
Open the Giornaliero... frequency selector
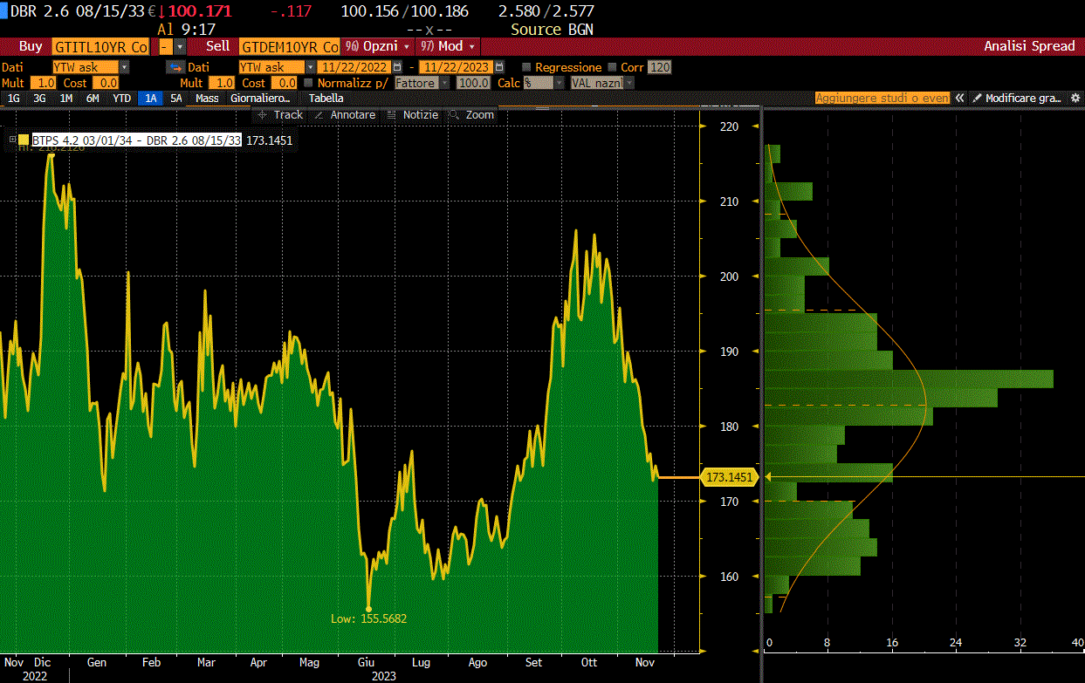[260, 99]
